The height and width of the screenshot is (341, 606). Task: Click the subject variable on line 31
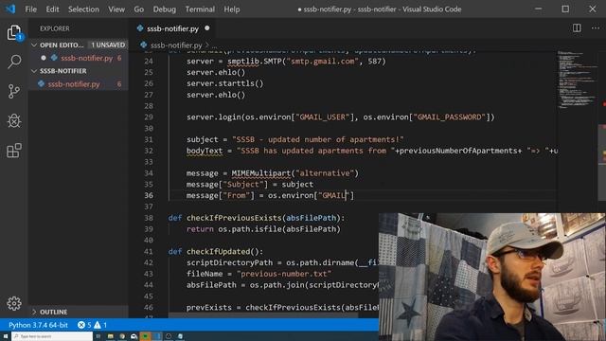202,139
